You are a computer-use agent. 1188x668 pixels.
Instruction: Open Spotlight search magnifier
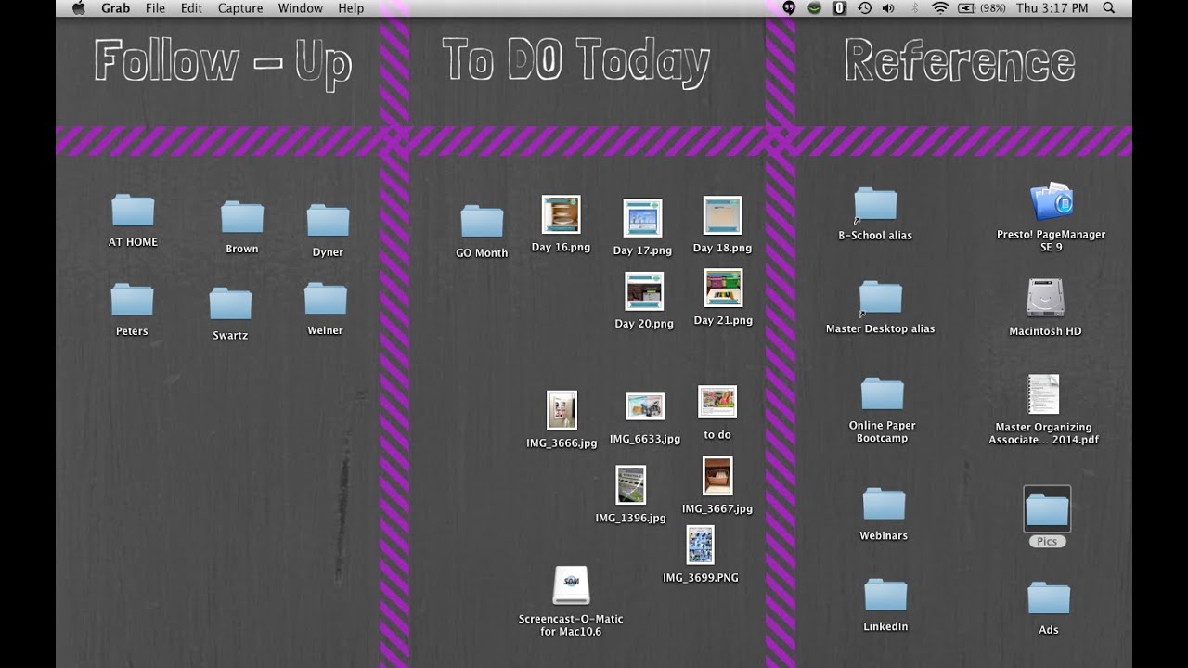pyautogui.click(x=1108, y=8)
